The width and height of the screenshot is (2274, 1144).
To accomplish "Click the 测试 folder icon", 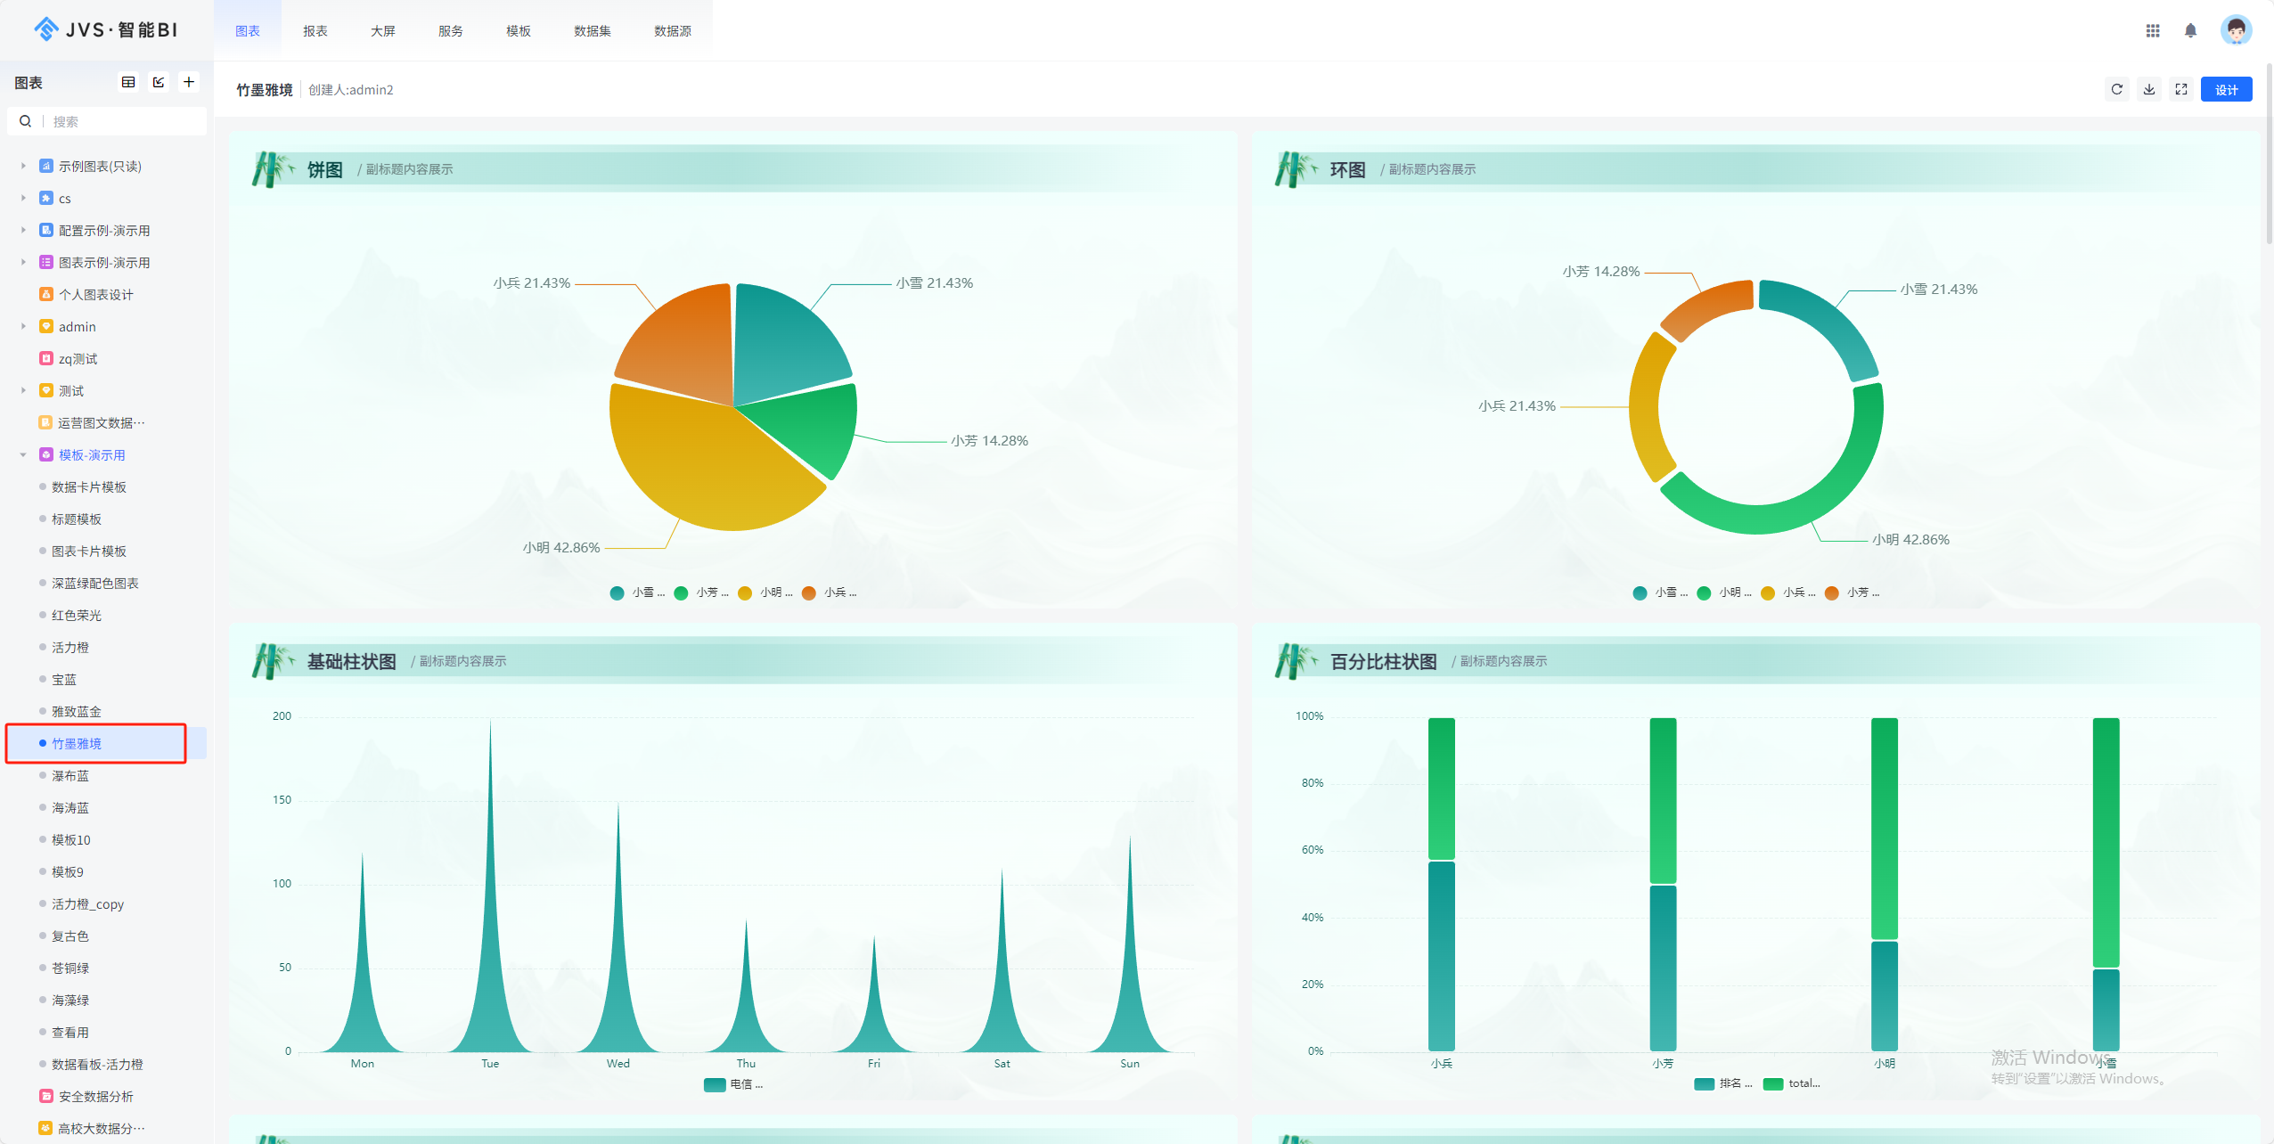I will point(46,390).
